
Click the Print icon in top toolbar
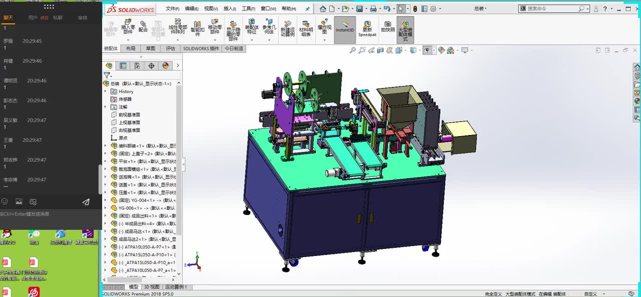(x=373, y=8)
